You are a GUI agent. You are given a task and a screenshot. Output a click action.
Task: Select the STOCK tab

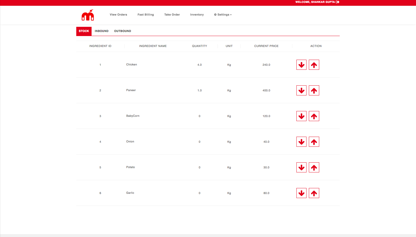click(84, 31)
